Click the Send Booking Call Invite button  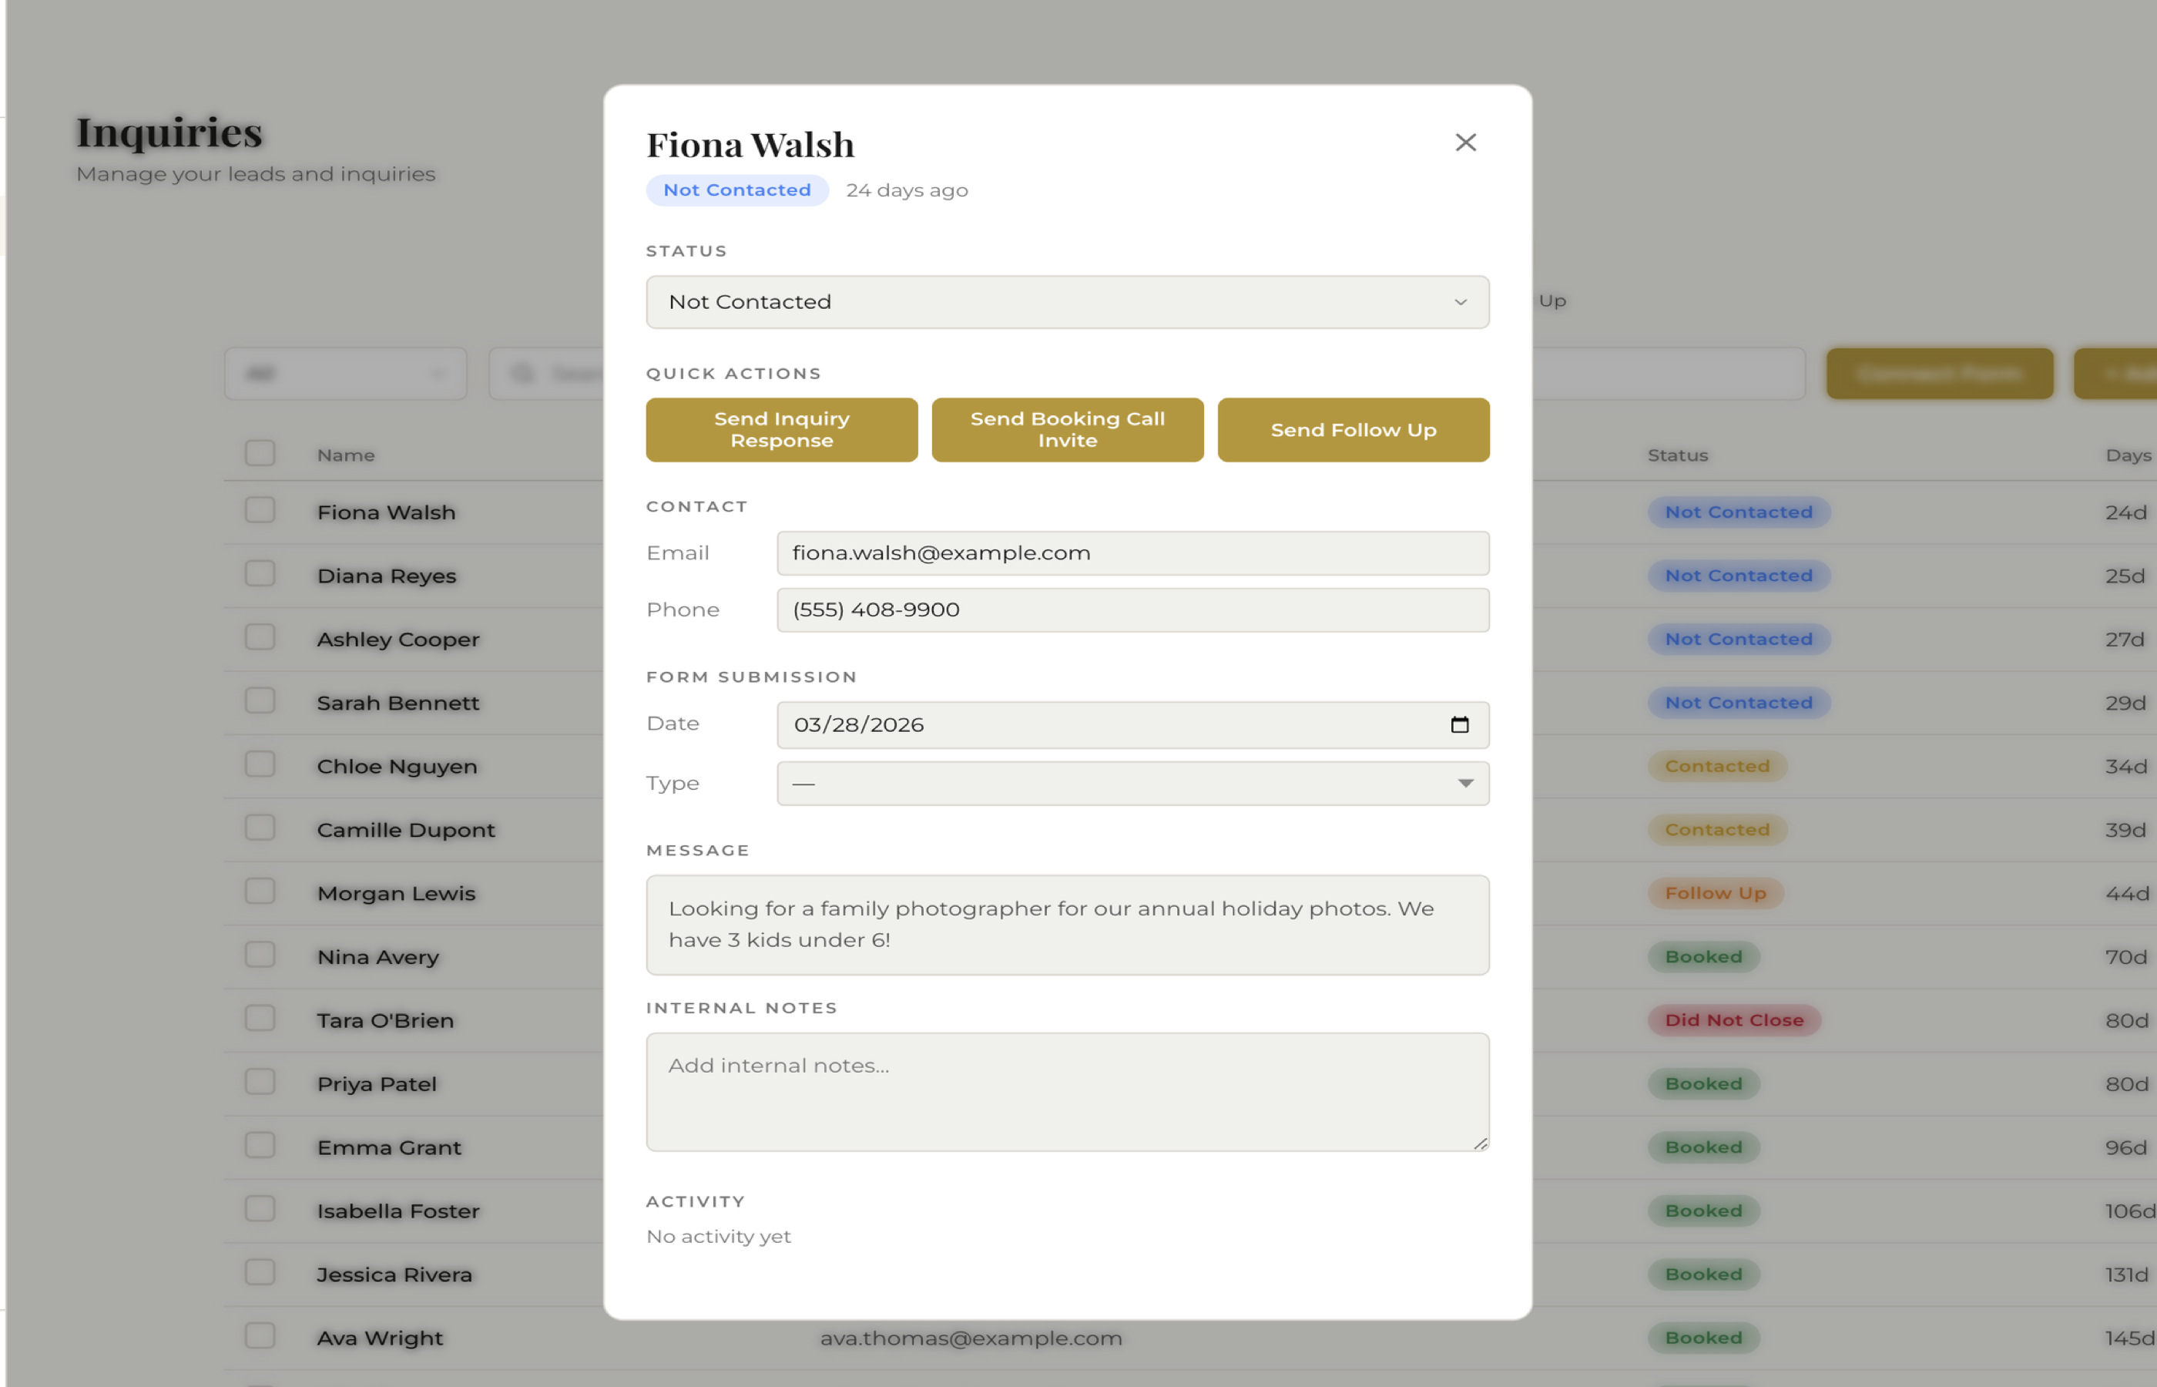coord(1067,430)
